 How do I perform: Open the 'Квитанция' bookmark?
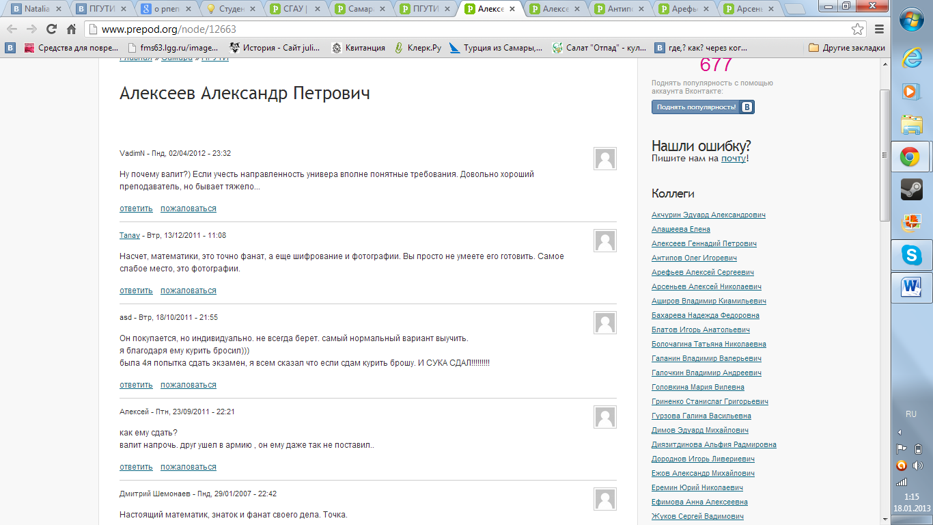359,48
